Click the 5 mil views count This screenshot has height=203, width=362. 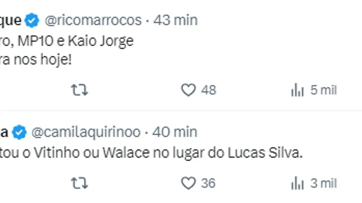[x=323, y=90]
